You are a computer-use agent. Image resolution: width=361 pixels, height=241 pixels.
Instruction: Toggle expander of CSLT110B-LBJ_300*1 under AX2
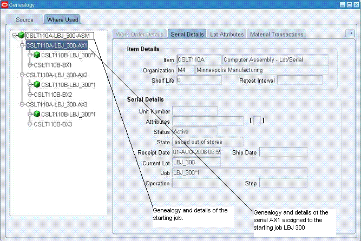(x=30, y=85)
